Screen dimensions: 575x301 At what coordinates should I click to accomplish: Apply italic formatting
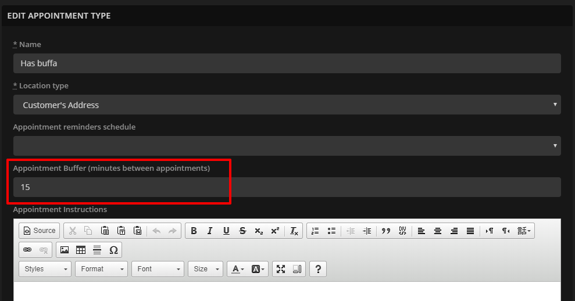[x=210, y=231]
